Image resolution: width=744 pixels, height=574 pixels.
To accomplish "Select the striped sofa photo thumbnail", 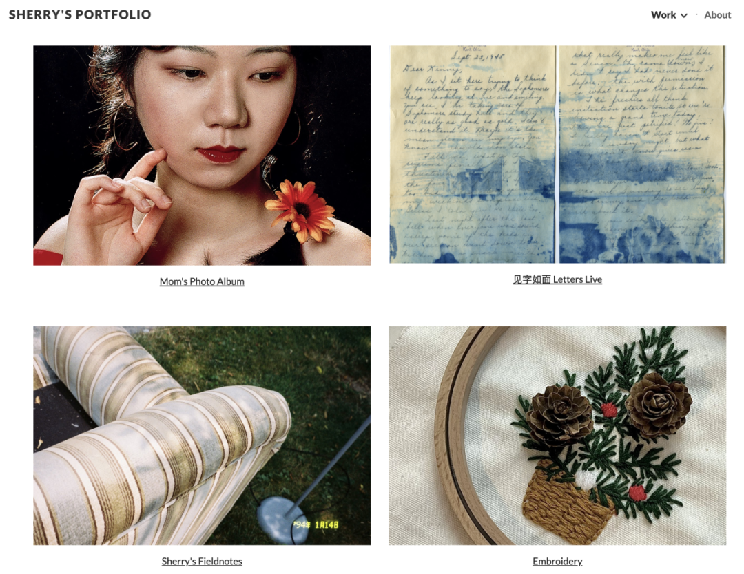I will pyautogui.click(x=202, y=435).
